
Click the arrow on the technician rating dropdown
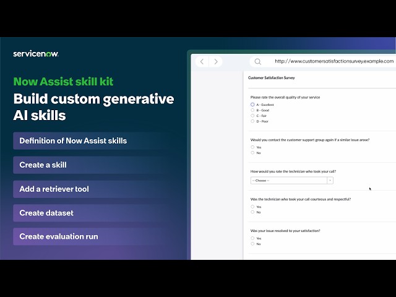tap(330, 180)
